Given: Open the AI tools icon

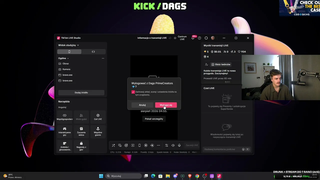Looking at the screenshot, I should (126, 145).
